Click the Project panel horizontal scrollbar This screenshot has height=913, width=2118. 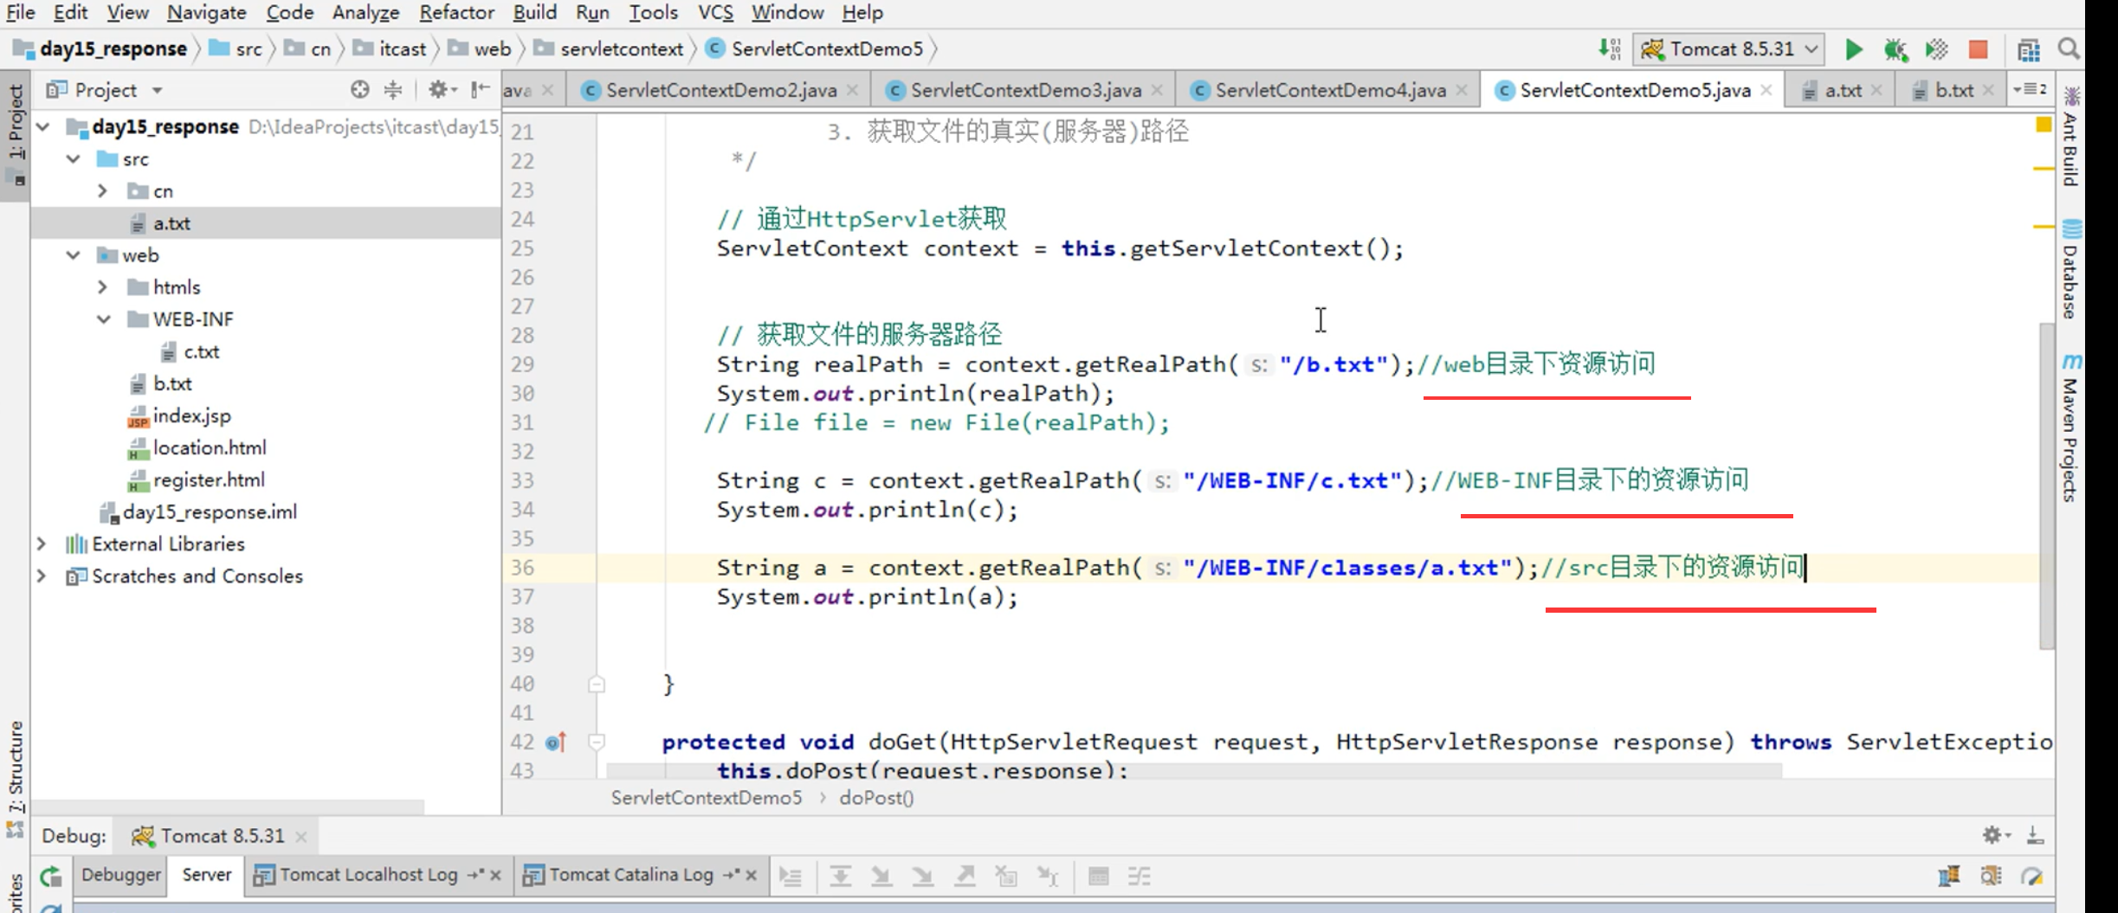coord(229,807)
